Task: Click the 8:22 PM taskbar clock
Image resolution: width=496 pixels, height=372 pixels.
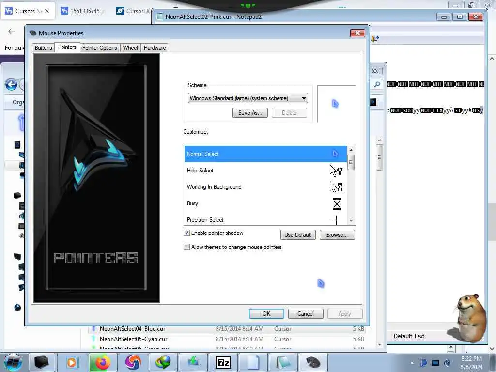Action: [x=471, y=359]
